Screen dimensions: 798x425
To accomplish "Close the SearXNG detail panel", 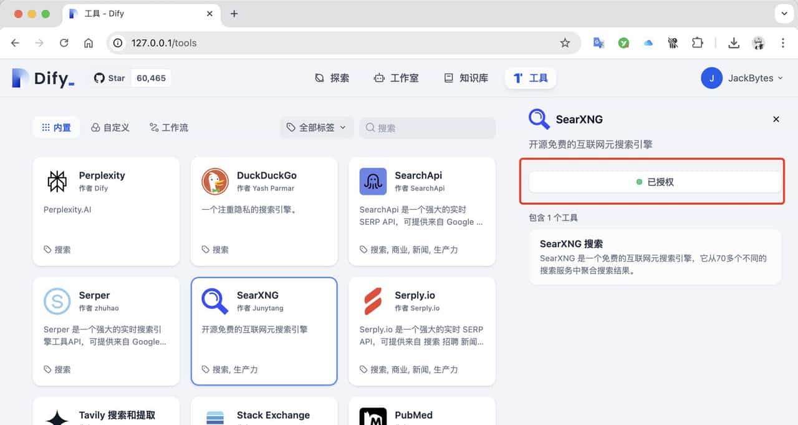I will [x=776, y=119].
